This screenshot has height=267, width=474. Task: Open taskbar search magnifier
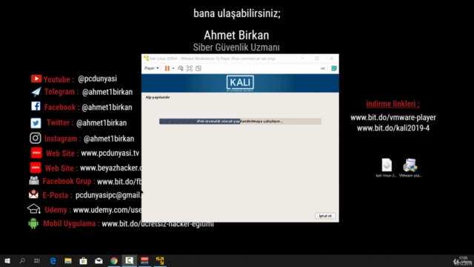pos(22,260)
